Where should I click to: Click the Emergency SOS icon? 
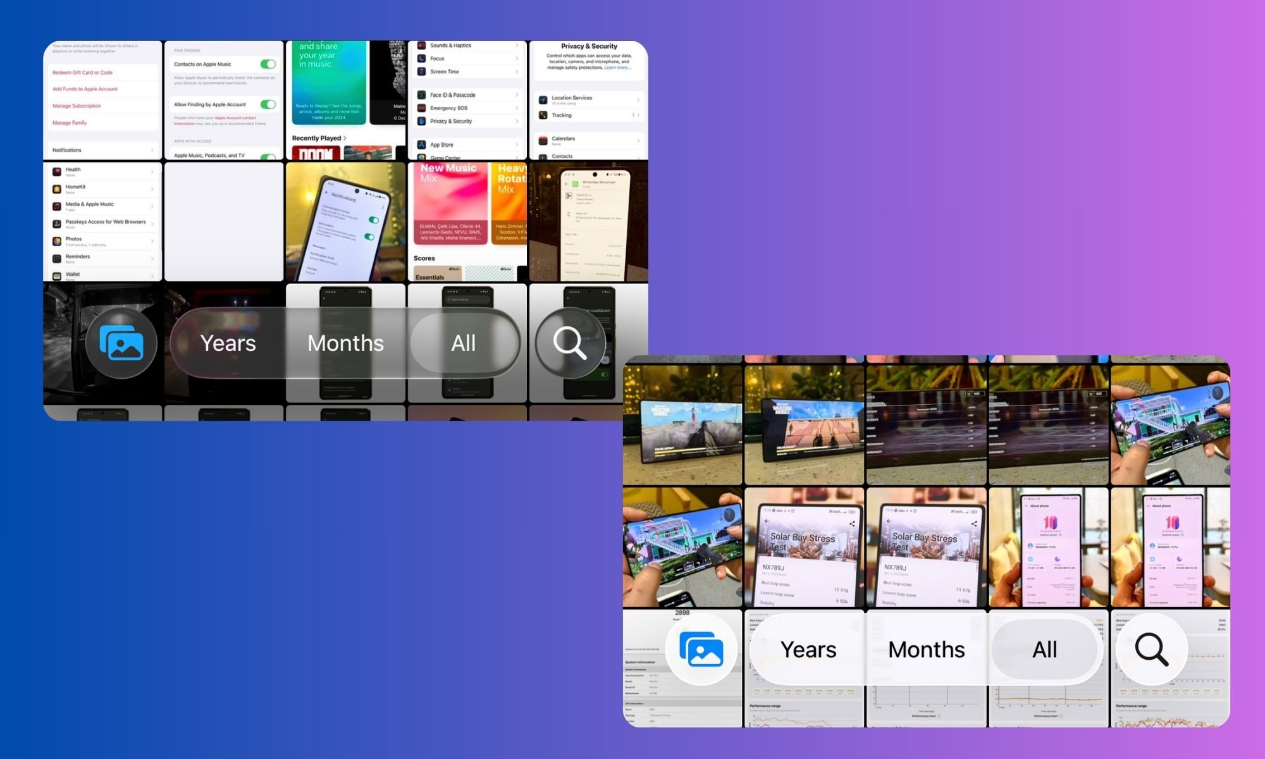tap(421, 108)
